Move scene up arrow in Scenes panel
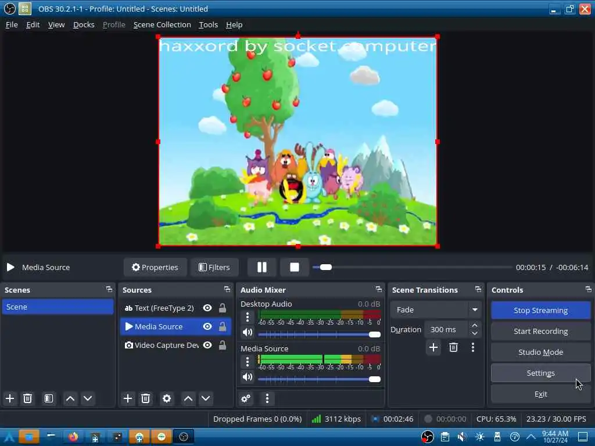595x446 pixels. [70, 398]
